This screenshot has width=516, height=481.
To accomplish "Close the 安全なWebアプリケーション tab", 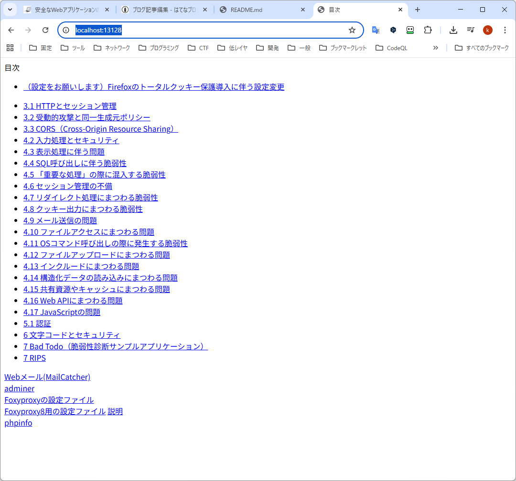I will (107, 10).
